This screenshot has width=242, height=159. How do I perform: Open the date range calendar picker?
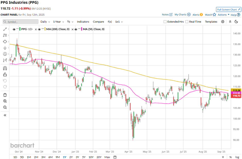[115, 157]
